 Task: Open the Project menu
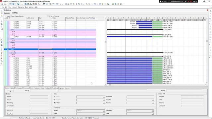(15, 7)
